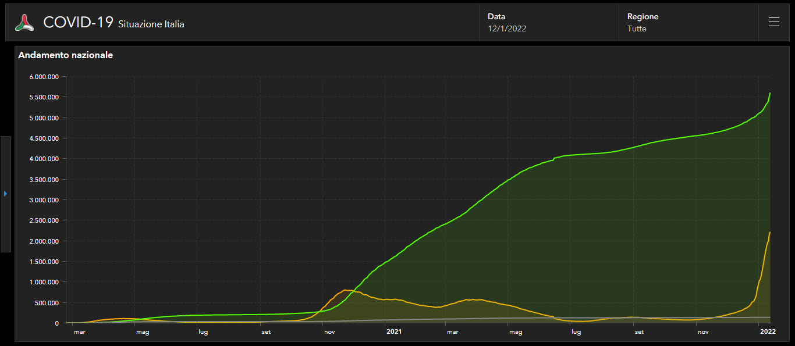Click the 2022 label on timeline axis
Viewport: 795px width, 346px height.
coord(768,332)
